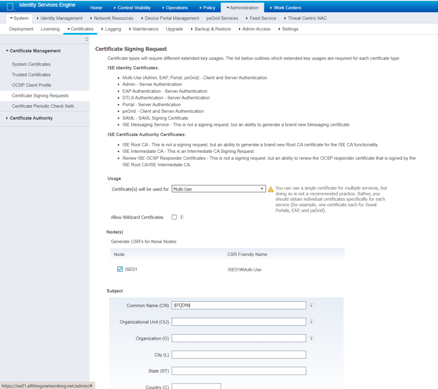438x389 pixels.
Task: Open System Certificates in the sidebar
Action: pos(31,64)
